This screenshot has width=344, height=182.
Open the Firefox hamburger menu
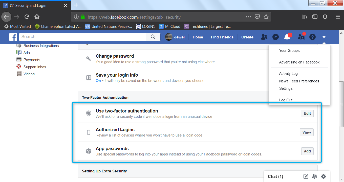[x=338, y=17]
